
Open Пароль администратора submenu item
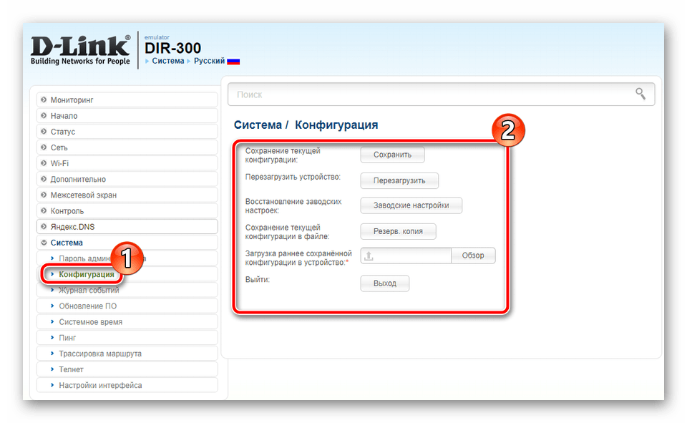[127, 258]
